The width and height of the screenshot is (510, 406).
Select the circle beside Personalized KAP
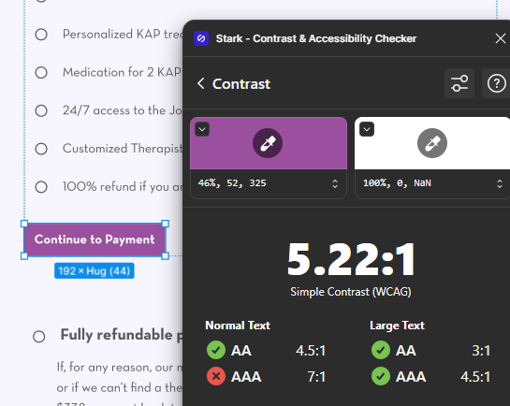pyautogui.click(x=41, y=34)
